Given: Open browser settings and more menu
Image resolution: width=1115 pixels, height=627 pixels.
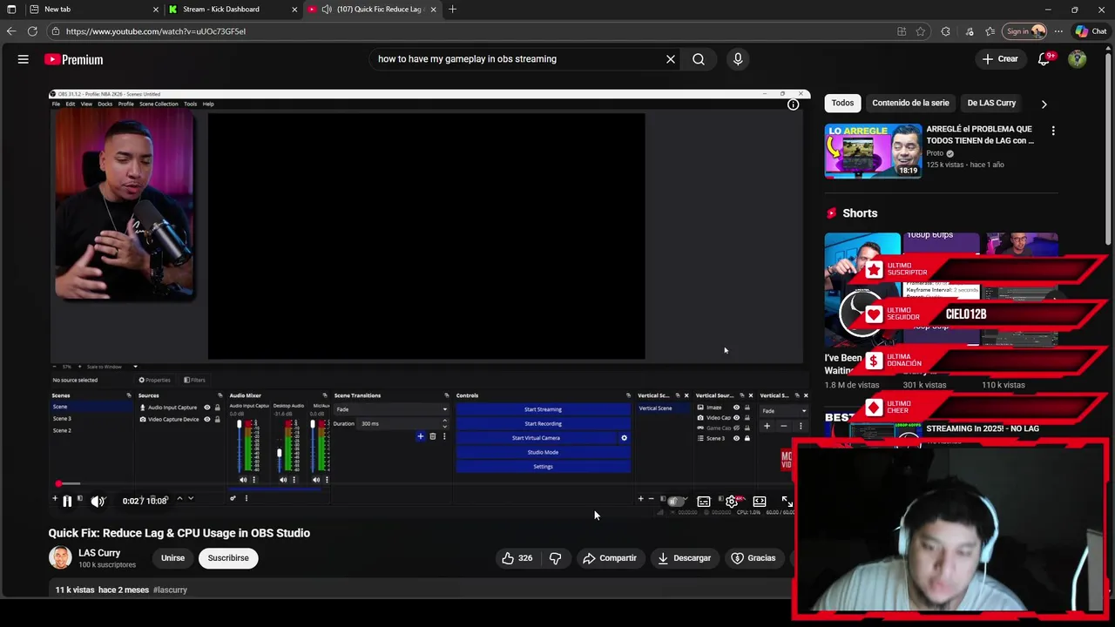Looking at the screenshot, I should [1058, 31].
